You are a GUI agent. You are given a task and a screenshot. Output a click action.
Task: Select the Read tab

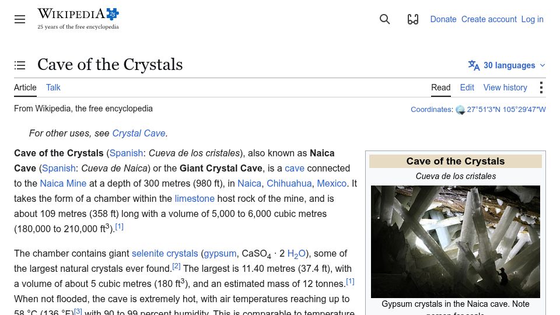[441, 87]
